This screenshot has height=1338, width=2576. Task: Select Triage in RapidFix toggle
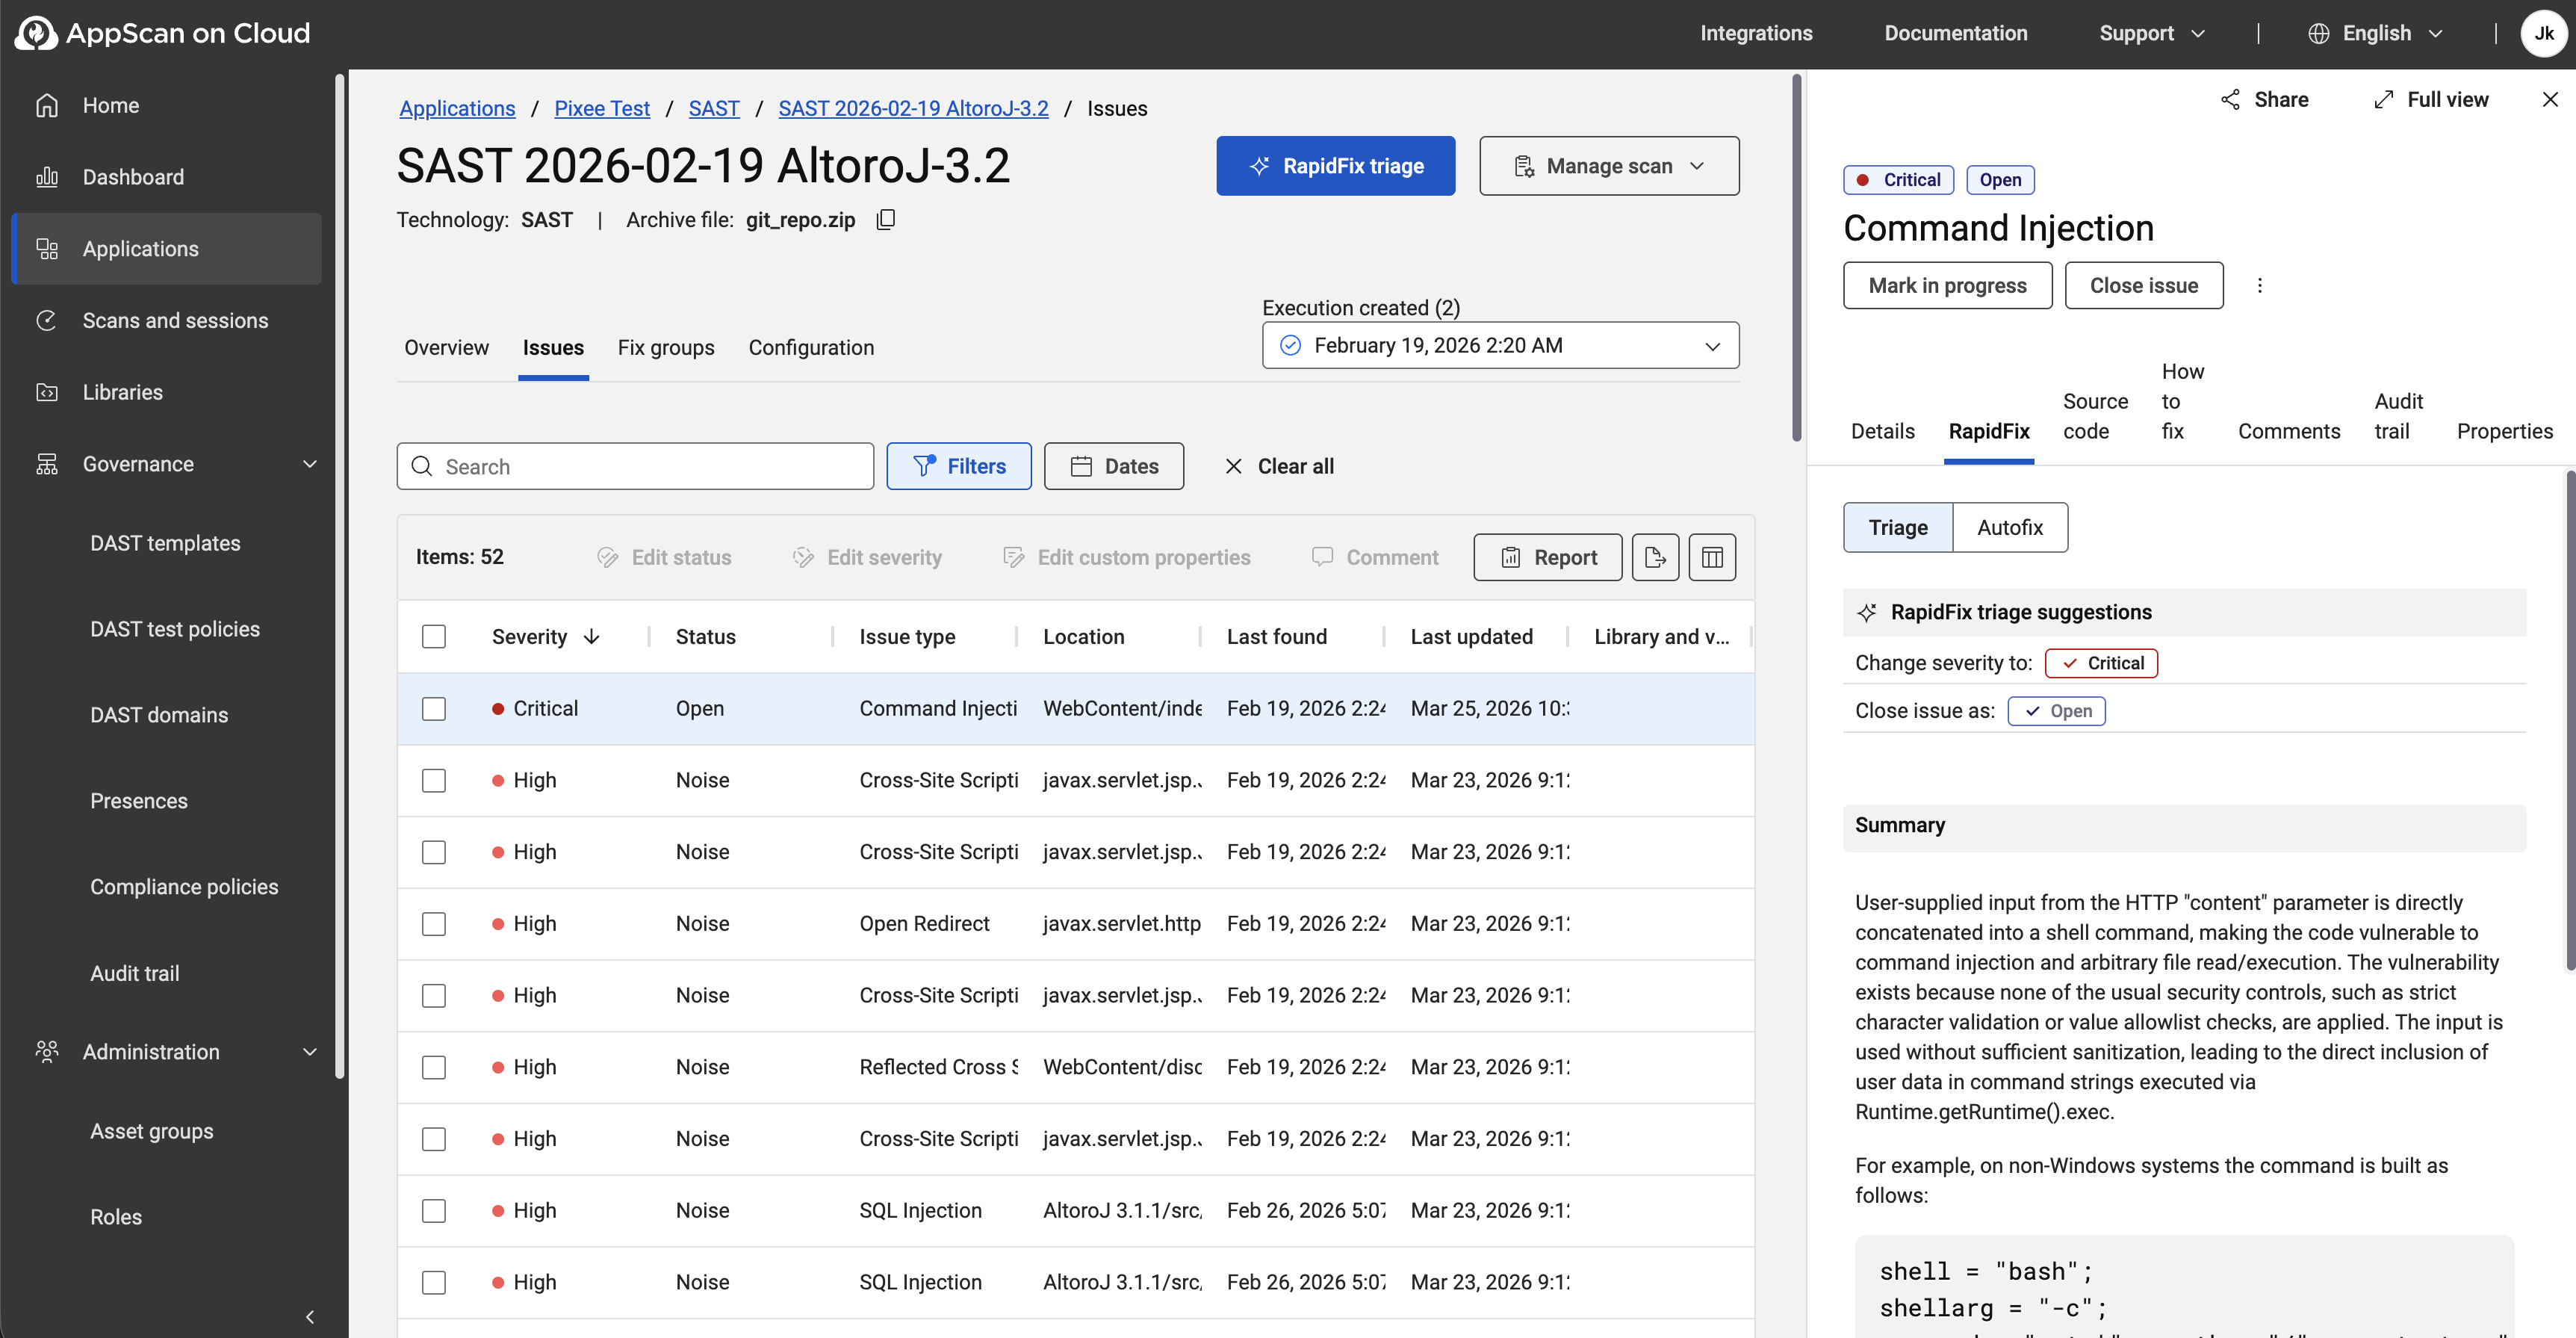(1897, 527)
